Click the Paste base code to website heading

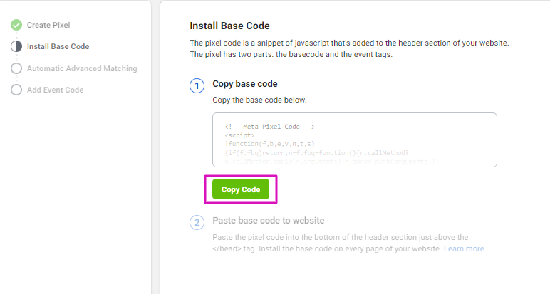269,221
